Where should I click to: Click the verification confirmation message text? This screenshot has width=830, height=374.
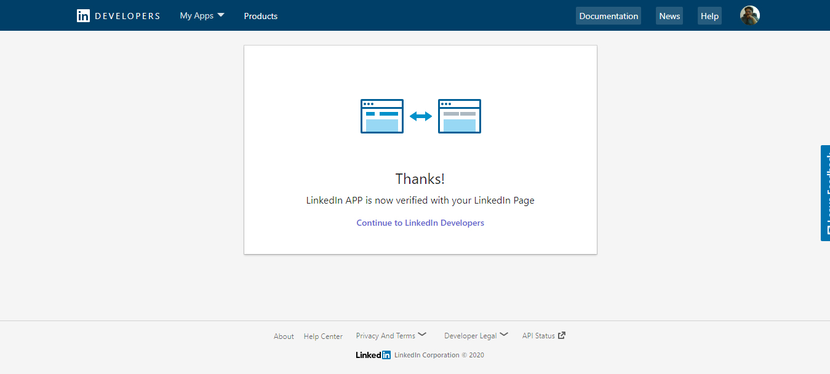click(420, 201)
